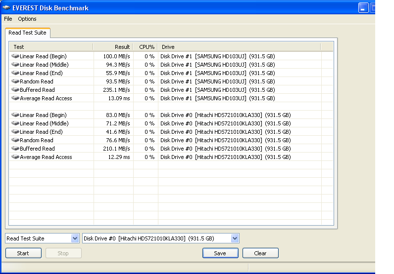Click disk icon of Samsung Linear Read (End) row
The height and width of the screenshot is (274, 394).
point(15,73)
